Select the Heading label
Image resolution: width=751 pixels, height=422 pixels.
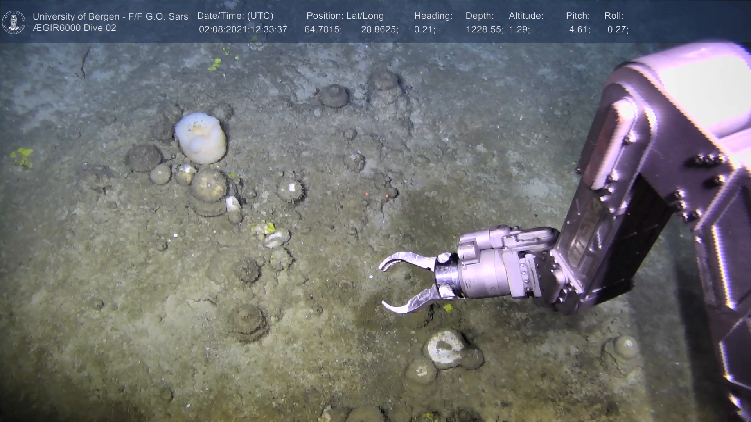(433, 16)
